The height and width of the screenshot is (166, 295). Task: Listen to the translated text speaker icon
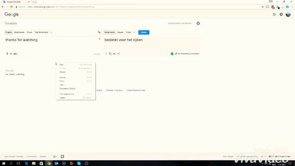point(114,53)
